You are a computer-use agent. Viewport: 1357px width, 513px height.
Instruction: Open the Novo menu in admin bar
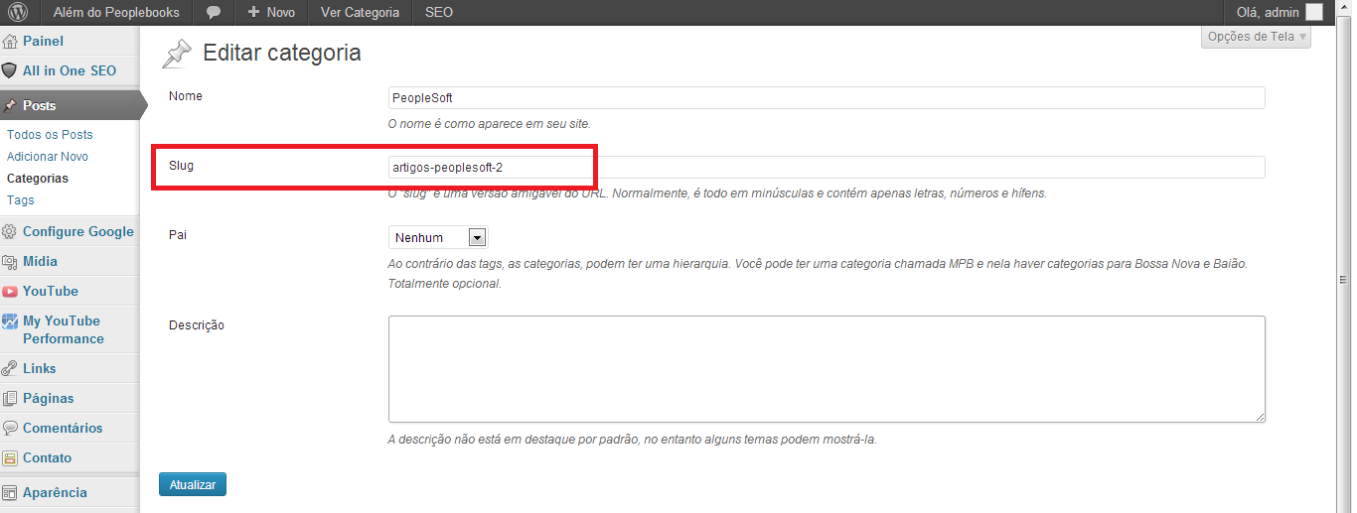tap(271, 13)
